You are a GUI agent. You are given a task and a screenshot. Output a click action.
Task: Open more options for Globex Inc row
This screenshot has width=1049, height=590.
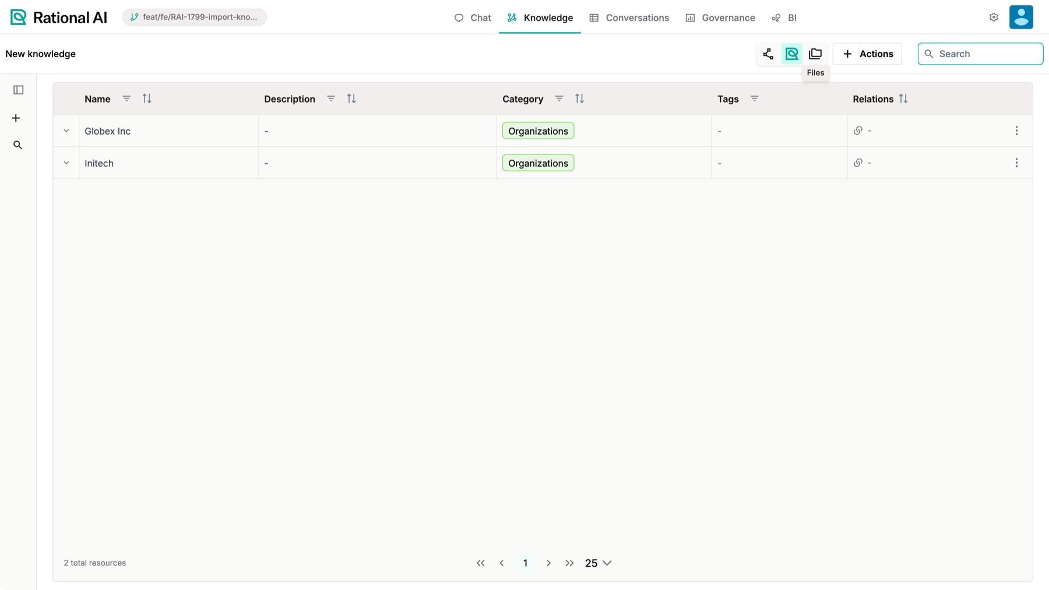pos(1016,131)
